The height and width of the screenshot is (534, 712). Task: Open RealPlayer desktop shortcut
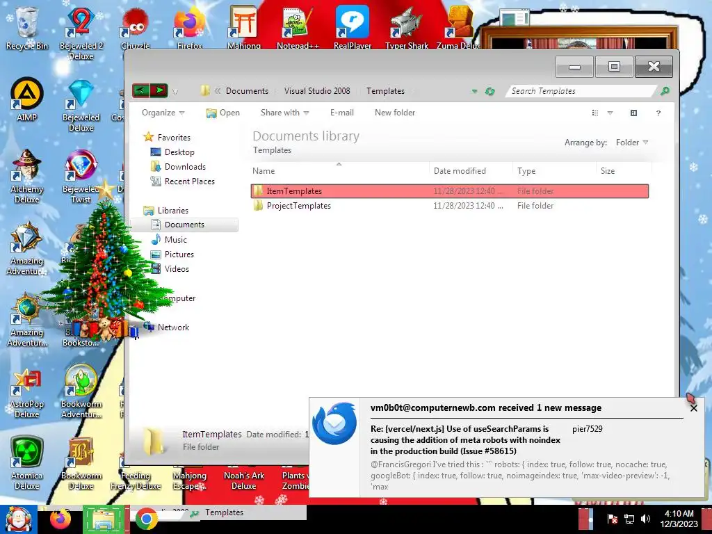coord(353,28)
